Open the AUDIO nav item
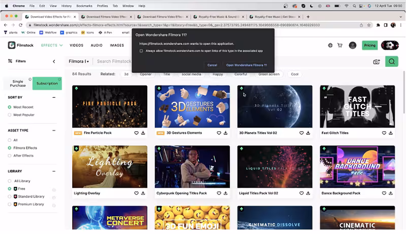The height and width of the screenshot is (234, 406). tap(96, 45)
